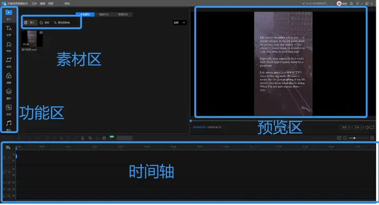Switch to the first highlighted blue media tab
379x205 pixels.
[85, 15]
